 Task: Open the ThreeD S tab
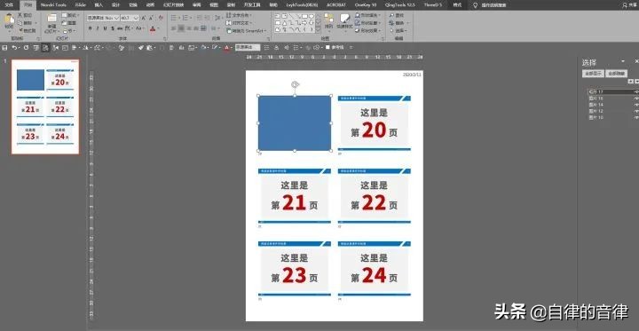click(433, 5)
